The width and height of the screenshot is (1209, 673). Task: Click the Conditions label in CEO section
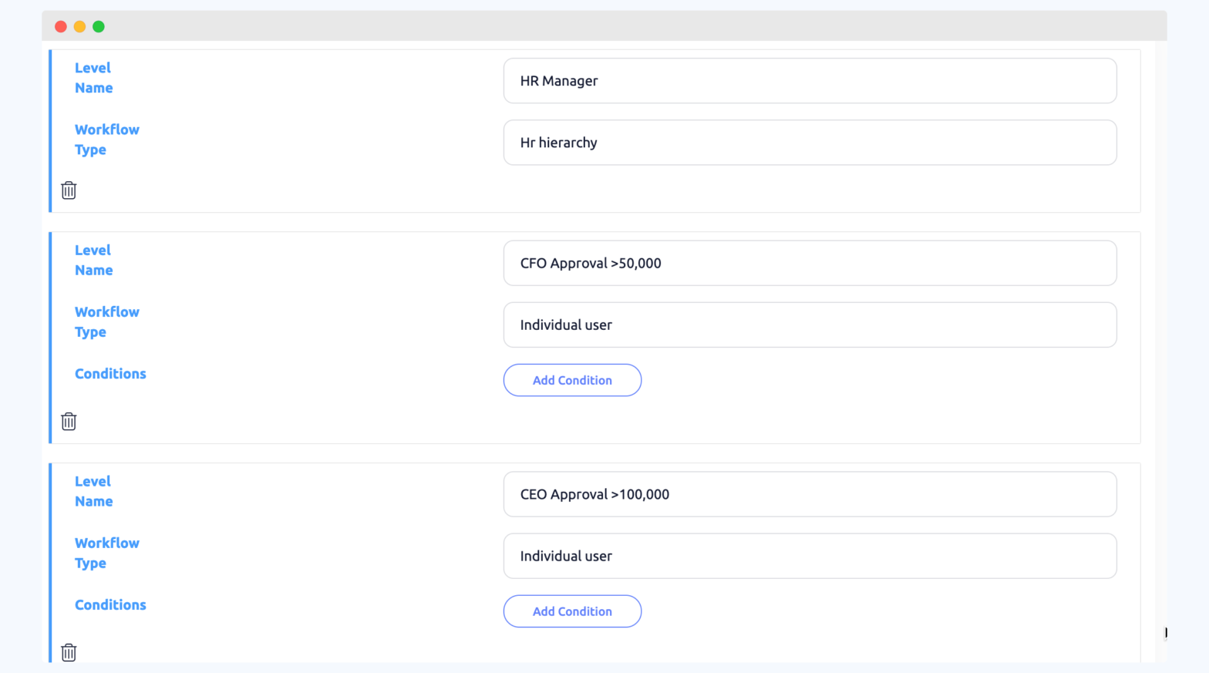click(x=110, y=605)
